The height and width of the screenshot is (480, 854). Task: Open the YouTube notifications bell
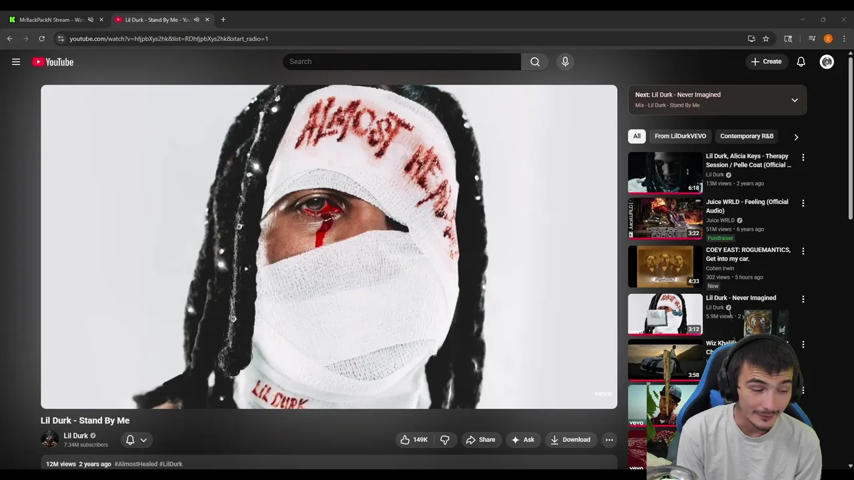pos(801,61)
